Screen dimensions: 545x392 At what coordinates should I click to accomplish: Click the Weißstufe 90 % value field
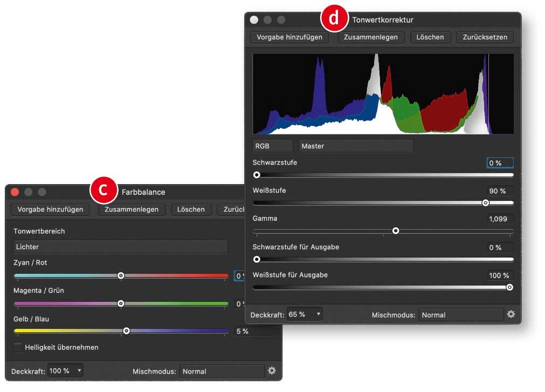pyautogui.click(x=500, y=191)
